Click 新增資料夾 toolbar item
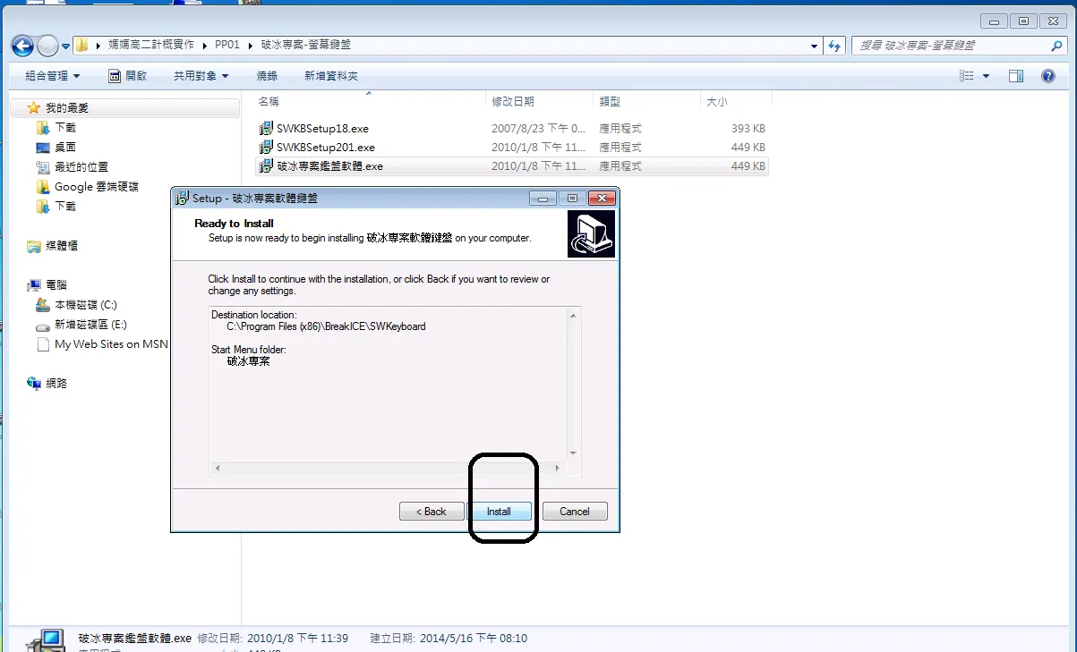1077x652 pixels. click(331, 76)
